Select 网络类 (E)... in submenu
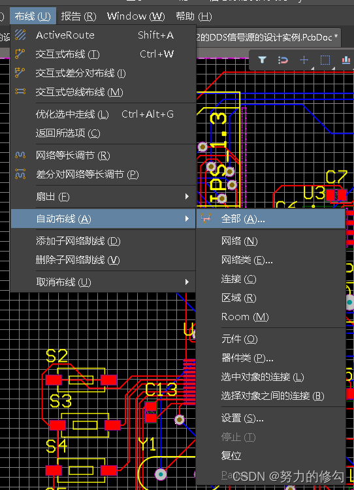Viewport: 354px width, 490px height. coord(270,260)
